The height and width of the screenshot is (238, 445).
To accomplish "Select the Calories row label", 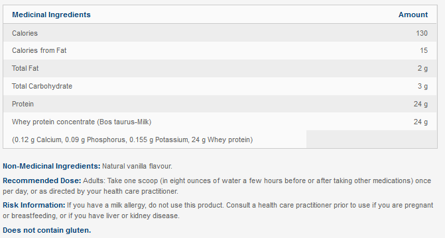I will point(25,33).
